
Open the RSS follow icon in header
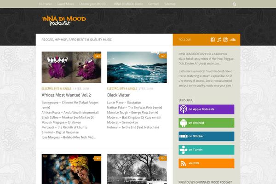(x=225, y=40)
